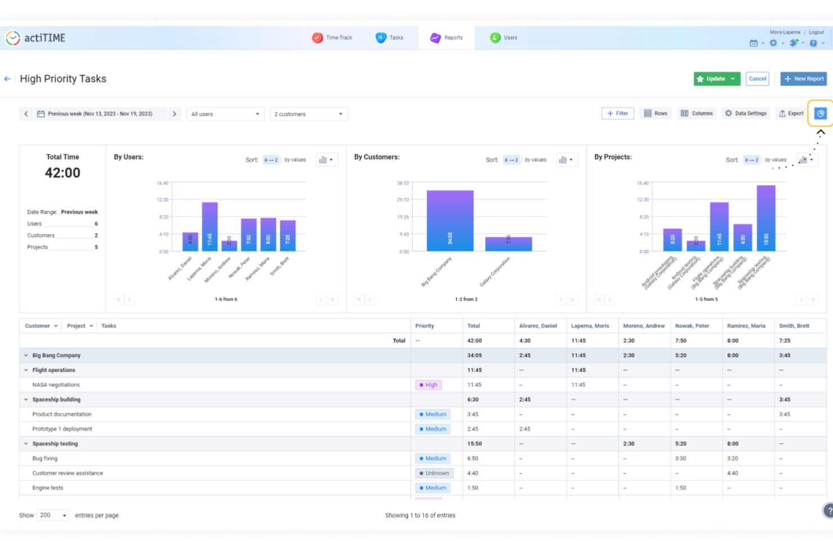
Task: Toggle a-z sort in By Users chart
Action: pyautogui.click(x=271, y=160)
